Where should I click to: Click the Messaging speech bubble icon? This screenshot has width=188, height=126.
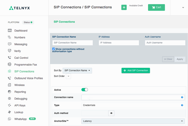10,44
